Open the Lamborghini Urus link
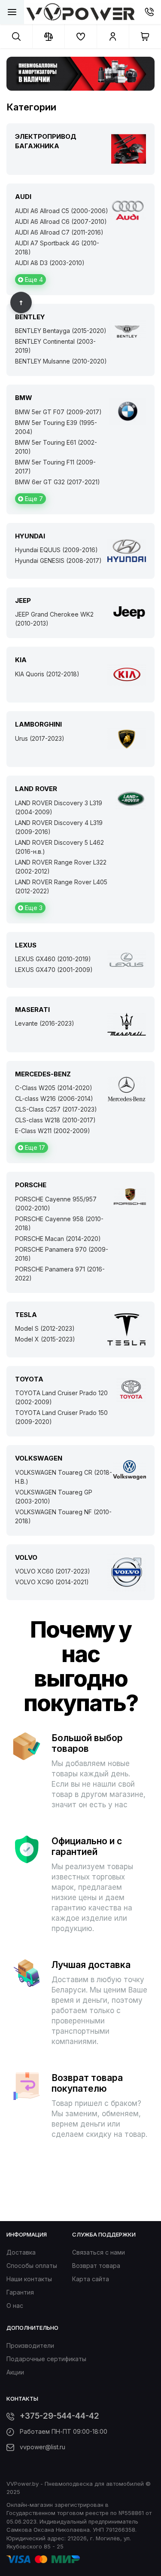 pyautogui.click(x=39, y=738)
